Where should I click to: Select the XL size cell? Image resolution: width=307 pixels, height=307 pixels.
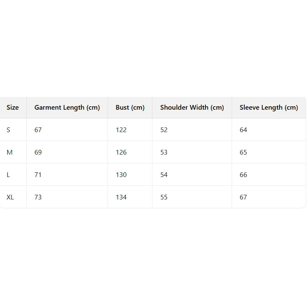click(10, 197)
